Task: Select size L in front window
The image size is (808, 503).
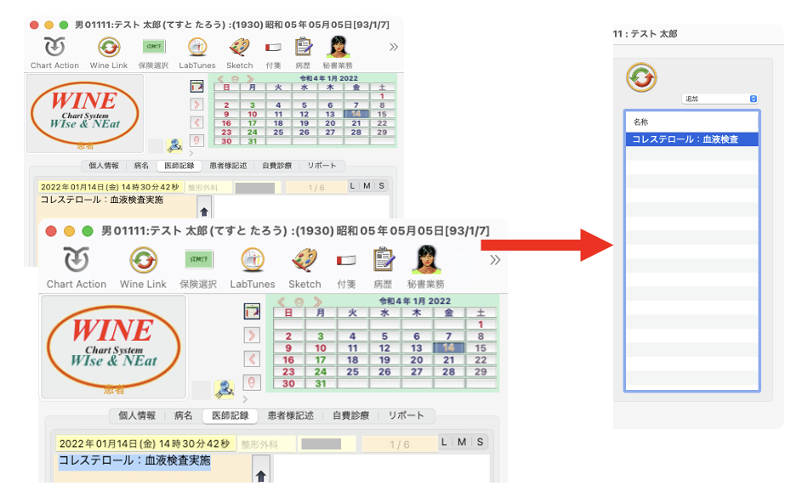Action: click(446, 443)
